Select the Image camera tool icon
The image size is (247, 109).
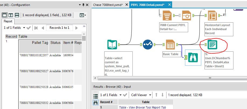point(186,15)
